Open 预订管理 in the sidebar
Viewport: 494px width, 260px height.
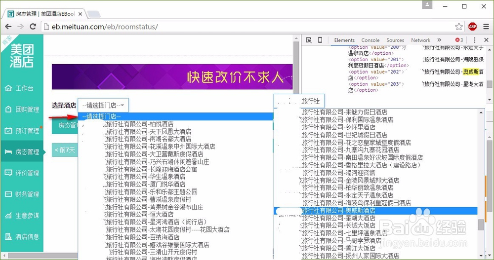[x=22, y=130]
